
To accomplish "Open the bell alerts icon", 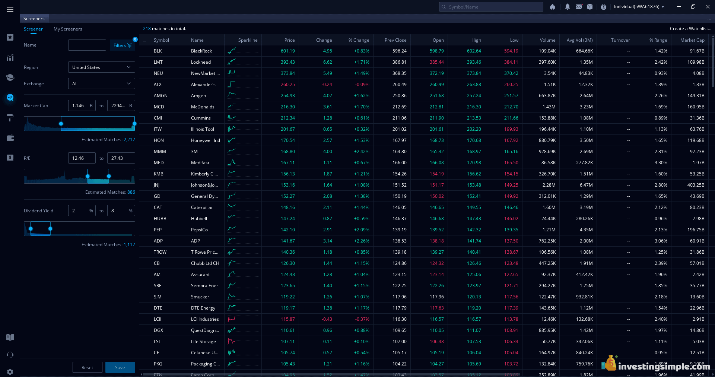I will point(568,7).
